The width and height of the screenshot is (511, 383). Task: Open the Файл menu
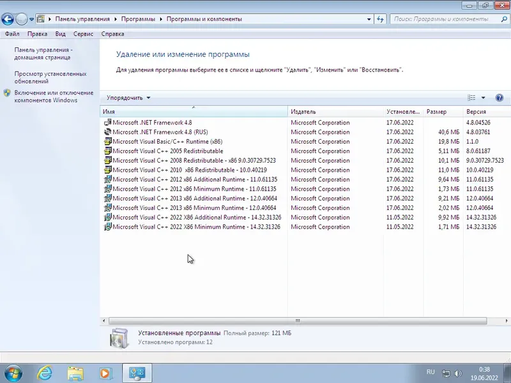point(12,34)
